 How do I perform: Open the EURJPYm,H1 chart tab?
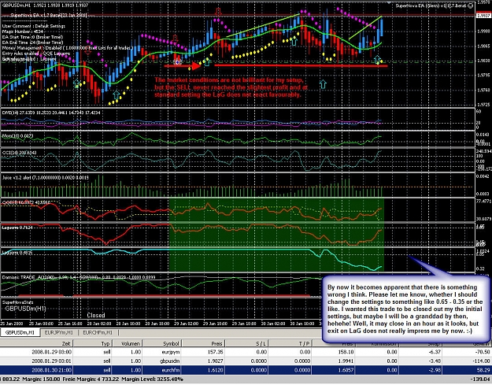[x=59, y=332]
